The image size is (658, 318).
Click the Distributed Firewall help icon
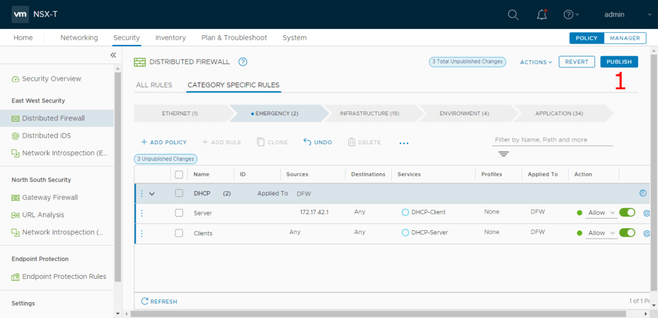click(x=243, y=62)
